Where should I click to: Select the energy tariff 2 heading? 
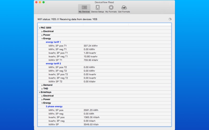point(53,64)
